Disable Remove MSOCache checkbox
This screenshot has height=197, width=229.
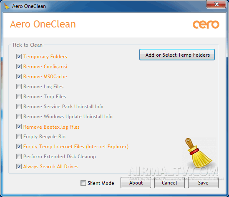pos(19,76)
